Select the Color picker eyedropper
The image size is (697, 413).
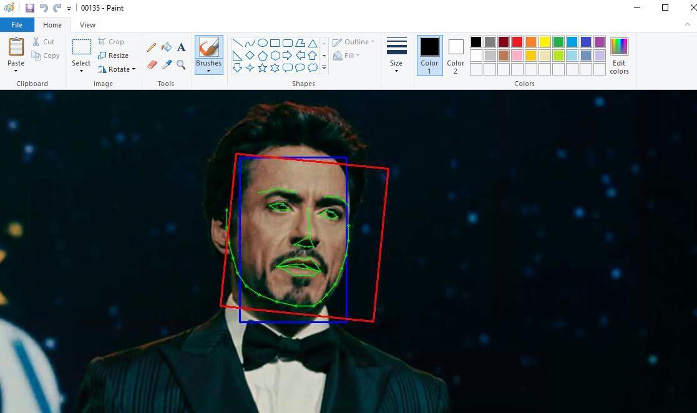point(167,65)
